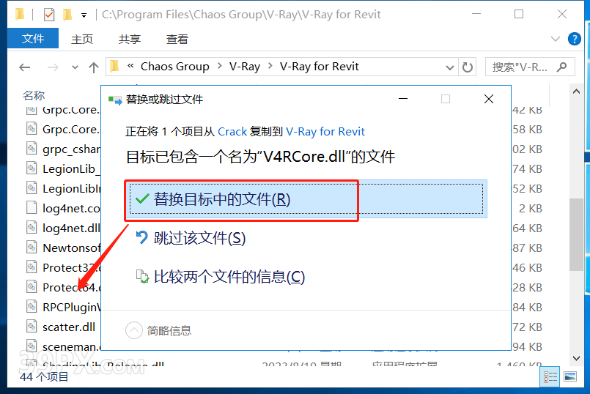Open the 文件 ribbon tab
The height and width of the screenshot is (394, 590).
pos(33,38)
